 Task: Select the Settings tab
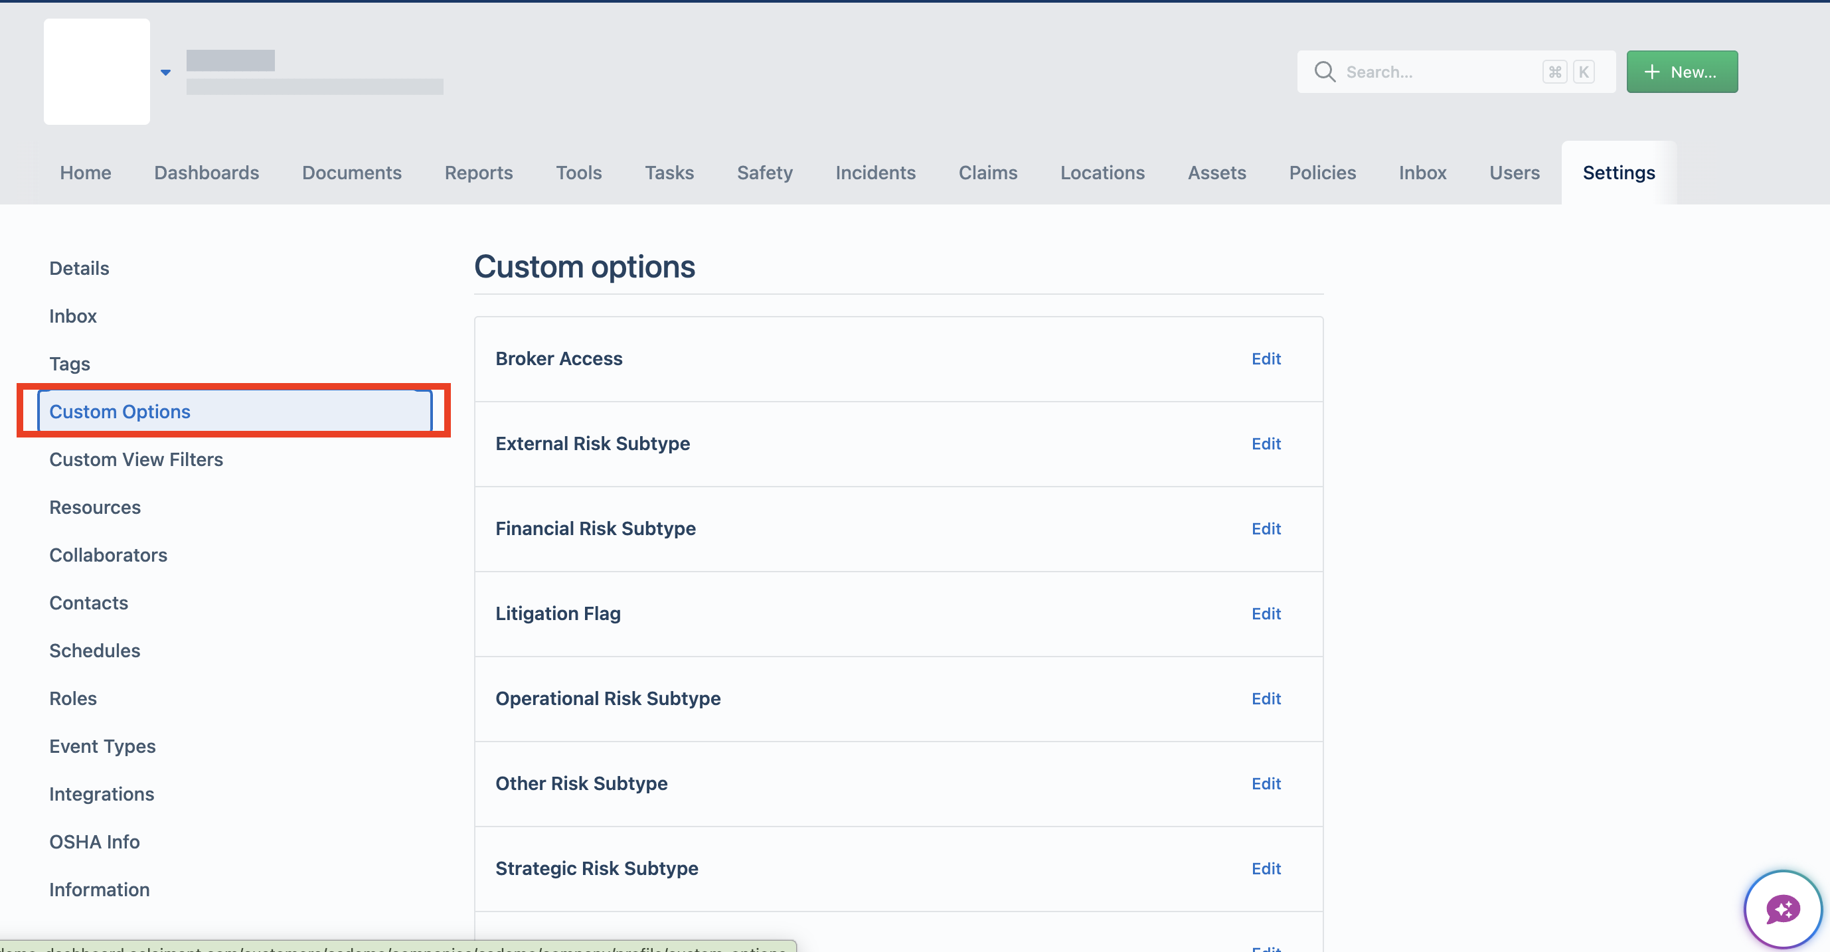click(1618, 173)
